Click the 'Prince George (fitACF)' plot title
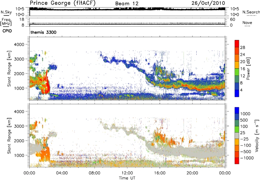The image size is (260, 180). click(x=63, y=3)
